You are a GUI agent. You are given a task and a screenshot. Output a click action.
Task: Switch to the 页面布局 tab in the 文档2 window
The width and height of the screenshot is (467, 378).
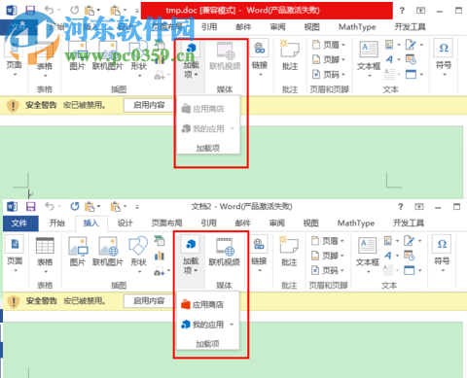(x=166, y=223)
